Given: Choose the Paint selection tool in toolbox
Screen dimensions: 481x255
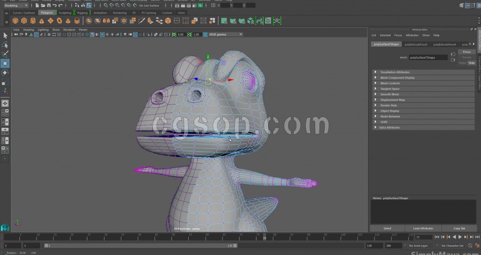Looking at the screenshot, I should coord(5,54).
